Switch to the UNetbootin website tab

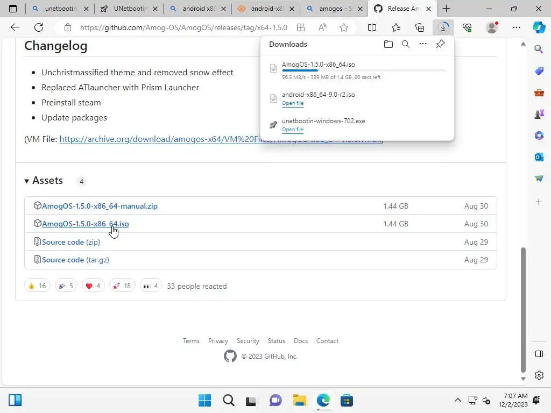coord(129,9)
